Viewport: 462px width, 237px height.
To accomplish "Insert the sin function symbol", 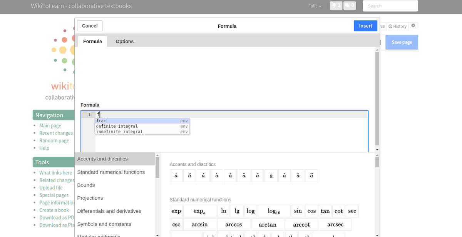I will tap(298, 211).
